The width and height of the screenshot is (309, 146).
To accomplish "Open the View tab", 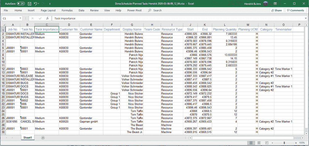I will point(107,10).
